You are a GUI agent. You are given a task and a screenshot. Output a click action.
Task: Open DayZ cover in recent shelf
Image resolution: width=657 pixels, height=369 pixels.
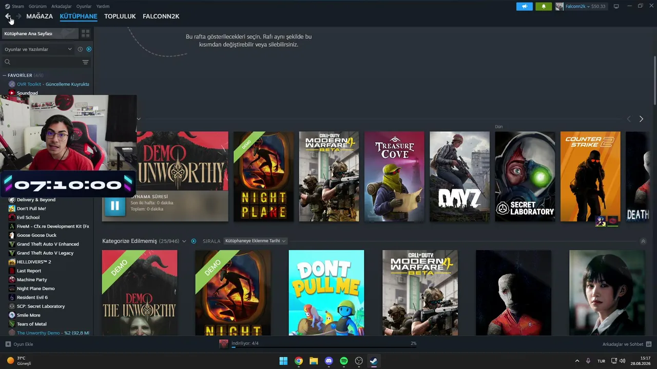tap(459, 177)
